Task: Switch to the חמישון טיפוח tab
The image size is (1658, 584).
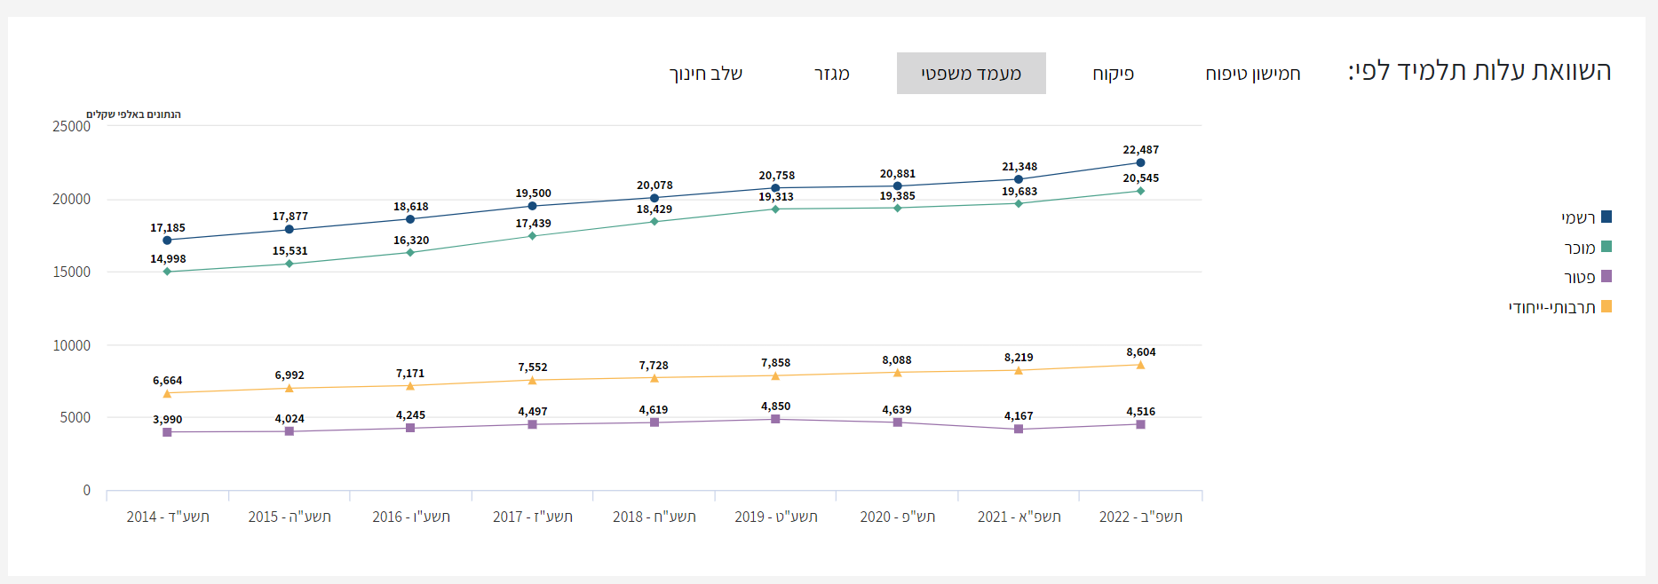Action: point(1252,74)
